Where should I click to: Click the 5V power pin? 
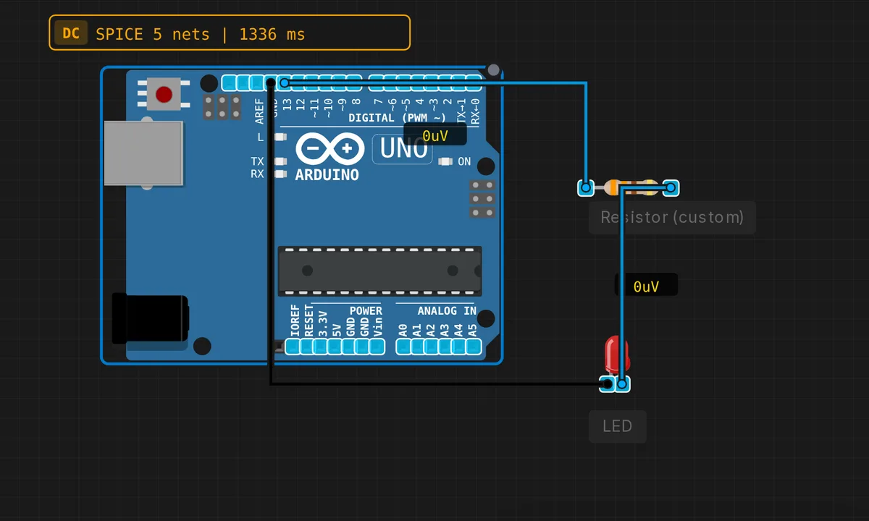[335, 347]
